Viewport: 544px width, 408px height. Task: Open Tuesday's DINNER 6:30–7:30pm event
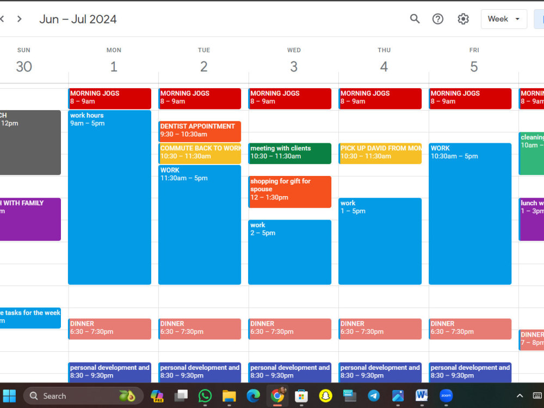pos(200,329)
